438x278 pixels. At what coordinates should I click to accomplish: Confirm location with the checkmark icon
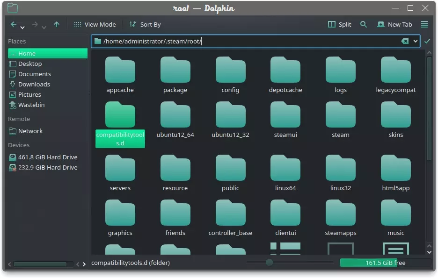click(x=427, y=41)
